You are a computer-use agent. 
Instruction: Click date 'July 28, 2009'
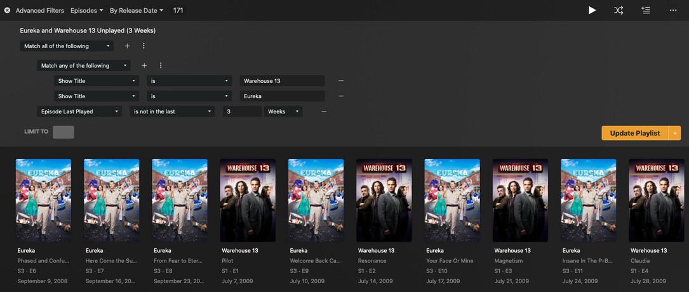[648, 281]
